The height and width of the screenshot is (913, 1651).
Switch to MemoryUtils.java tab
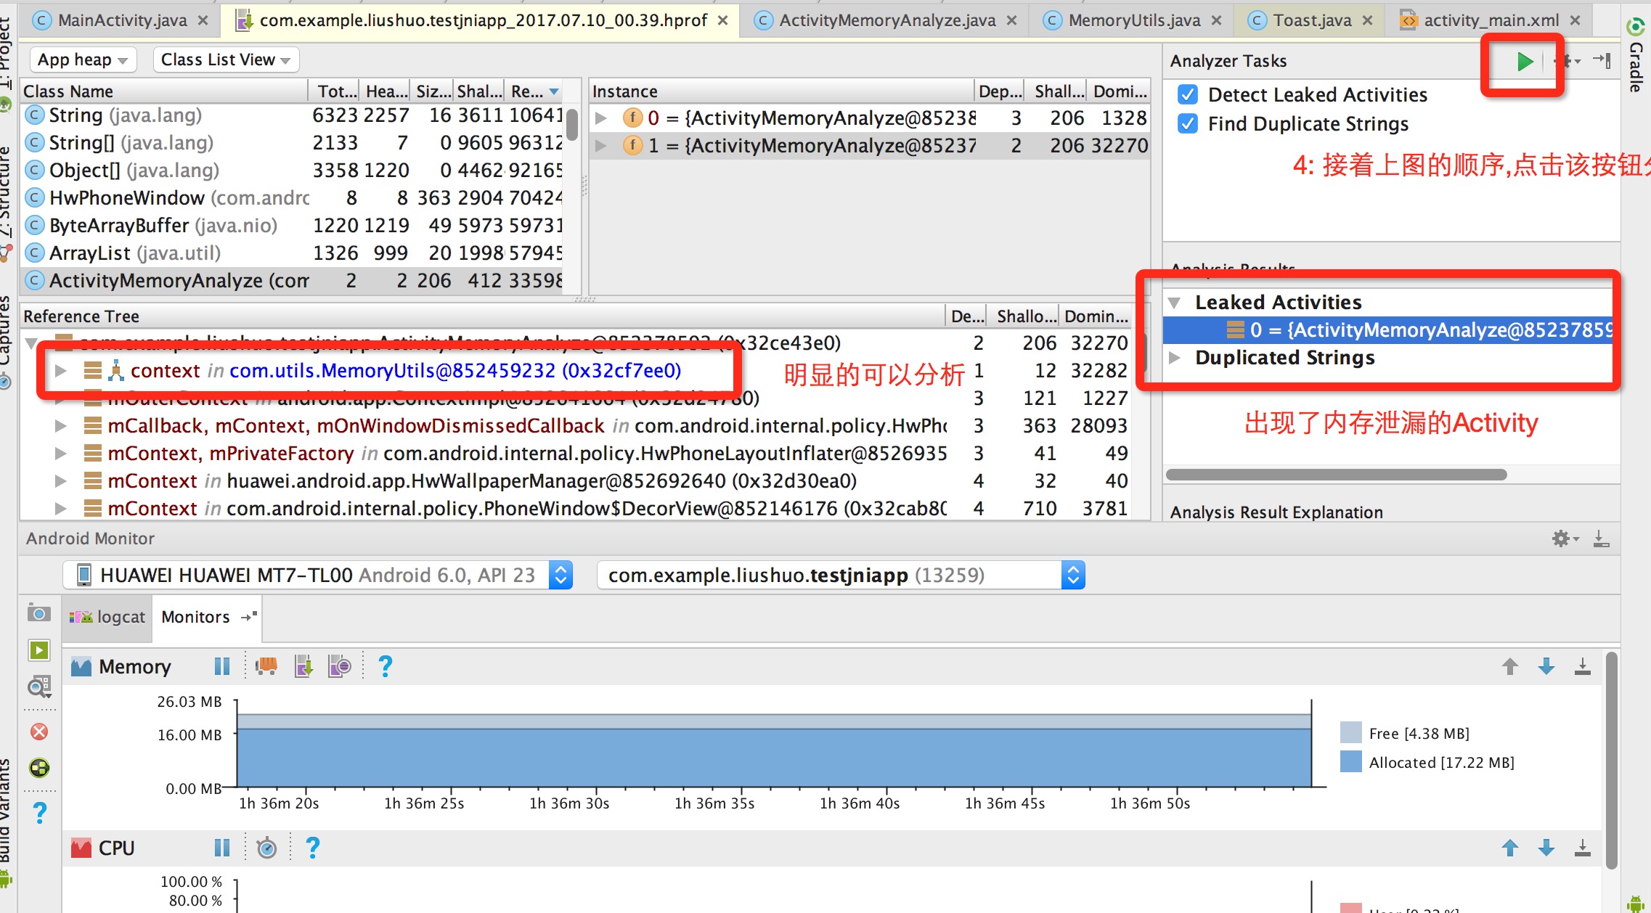coord(1133,20)
